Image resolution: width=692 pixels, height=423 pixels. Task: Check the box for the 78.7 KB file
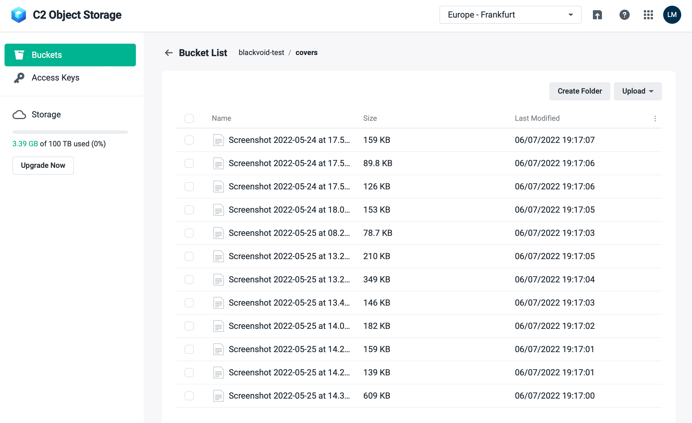coord(189,233)
